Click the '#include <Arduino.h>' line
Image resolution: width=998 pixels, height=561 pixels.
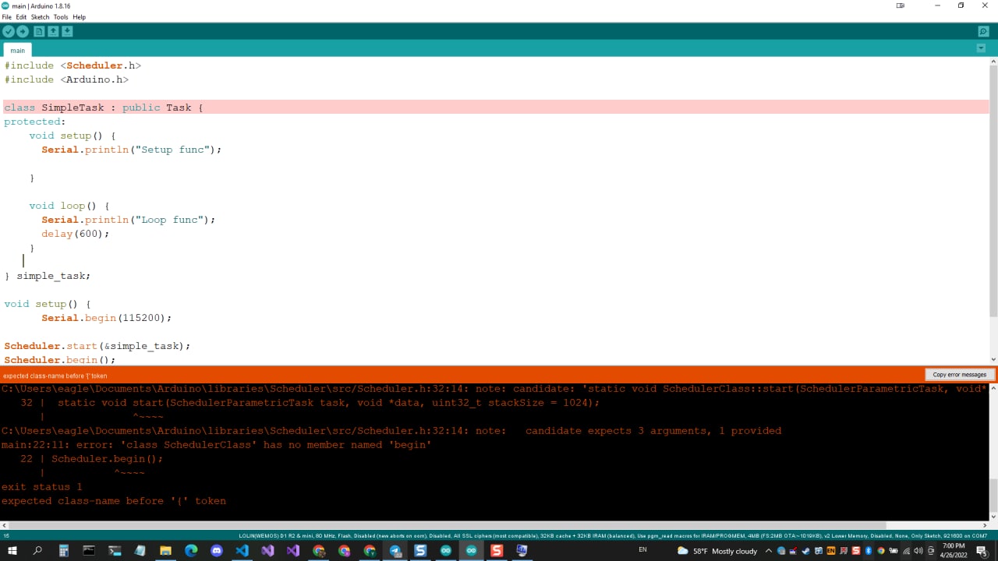[66, 79]
